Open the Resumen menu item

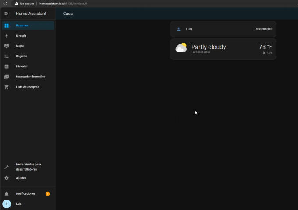[28, 25]
